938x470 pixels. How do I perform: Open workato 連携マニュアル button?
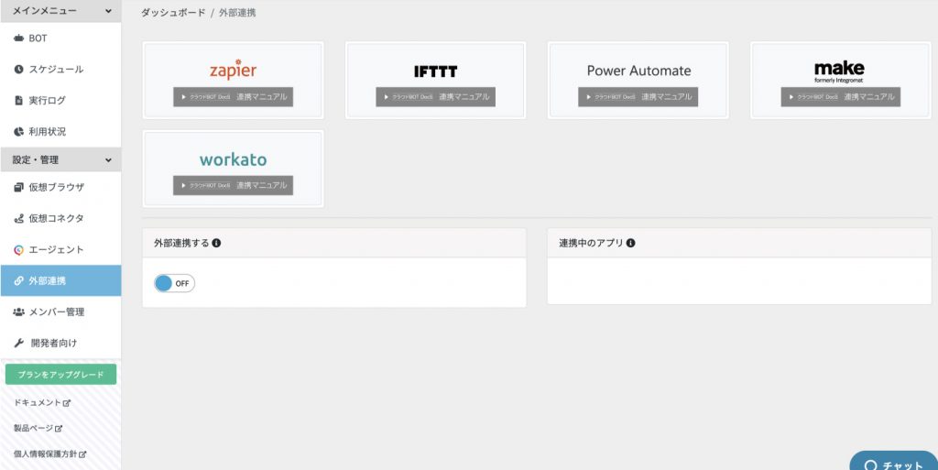[x=234, y=185]
